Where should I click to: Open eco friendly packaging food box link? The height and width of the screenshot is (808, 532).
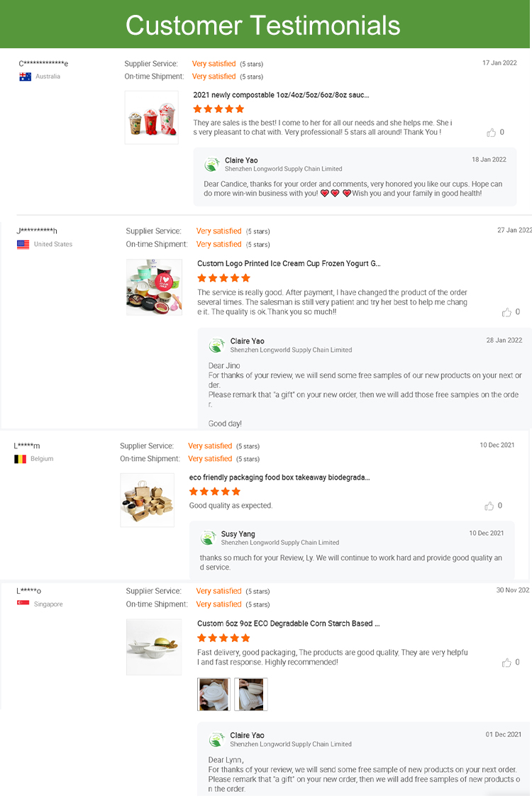tap(279, 478)
